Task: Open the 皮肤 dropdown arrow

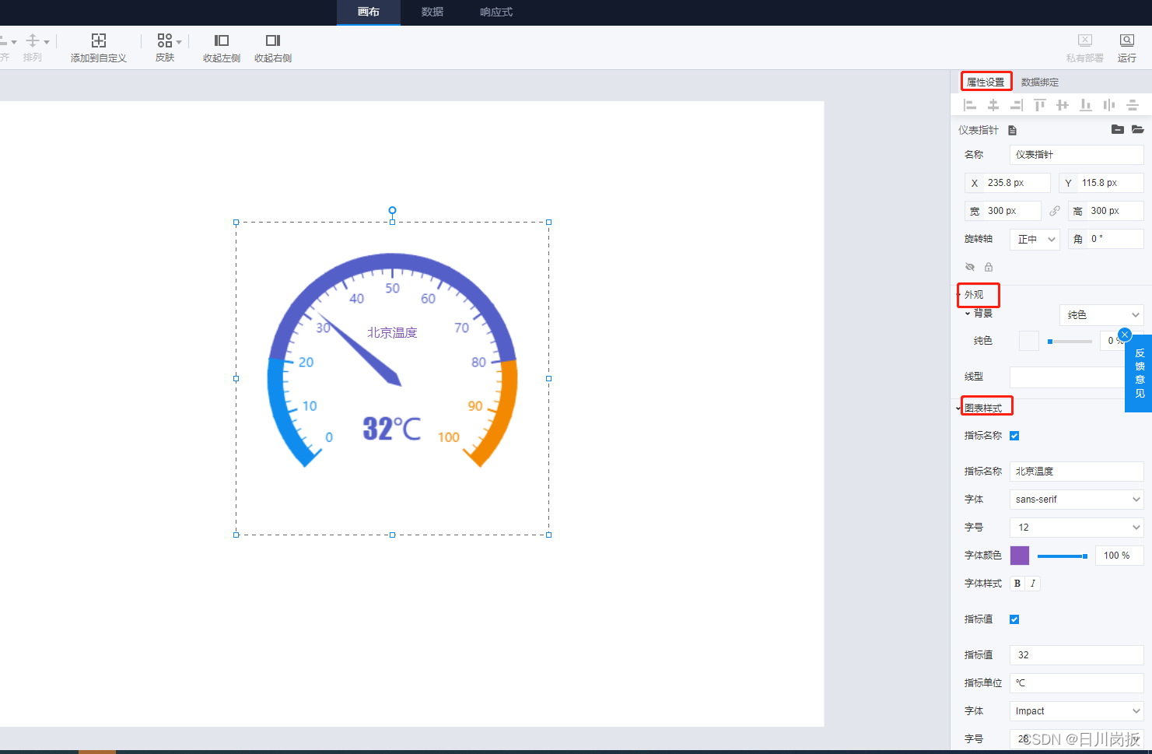Action: pyautogui.click(x=179, y=42)
